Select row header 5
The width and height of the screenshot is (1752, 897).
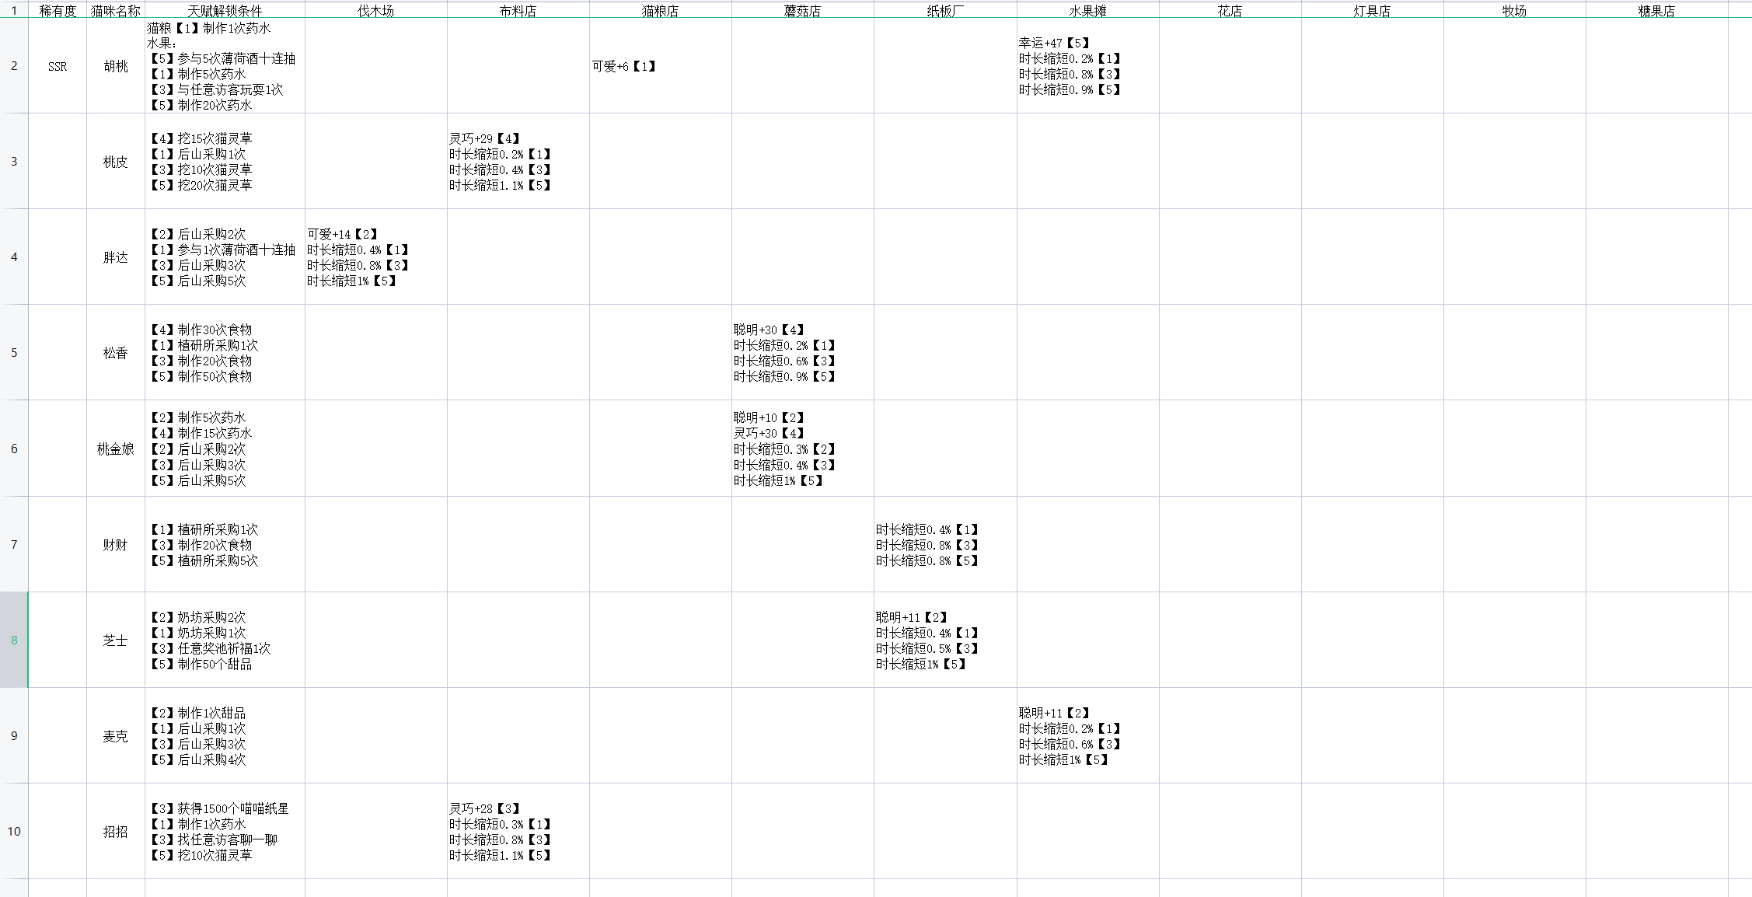click(14, 353)
